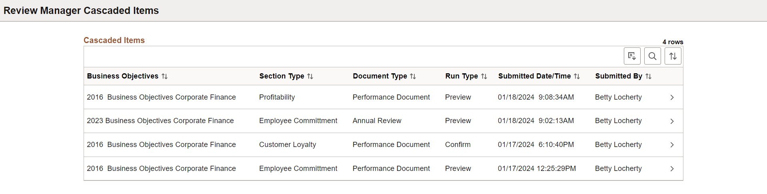Open details chevron for Profitability row
This screenshot has height=194, width=767.
pyautogui.click(x=672, y=98)
